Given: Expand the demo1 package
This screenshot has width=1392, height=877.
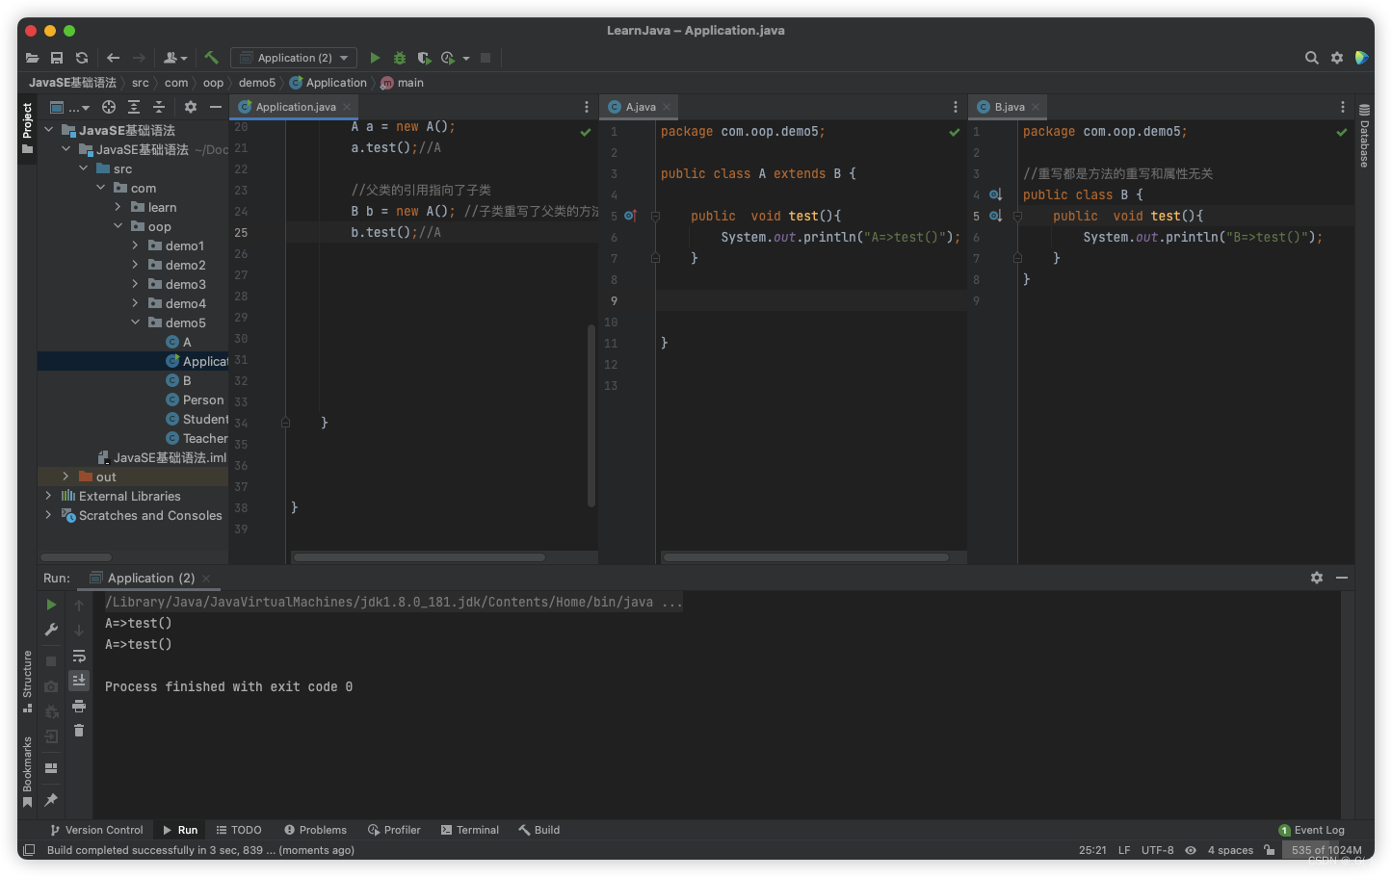Looking at the screenshot, I should pyautogui.click(x=136, y=245).
